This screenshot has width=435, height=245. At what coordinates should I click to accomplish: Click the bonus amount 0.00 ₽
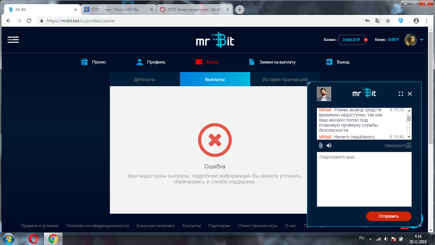click(394, 40)
